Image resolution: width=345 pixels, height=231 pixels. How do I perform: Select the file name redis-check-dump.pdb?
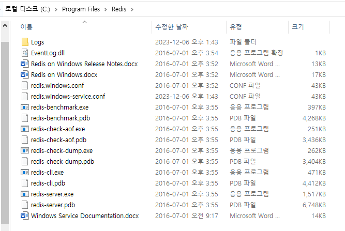[x=63, y=162]
